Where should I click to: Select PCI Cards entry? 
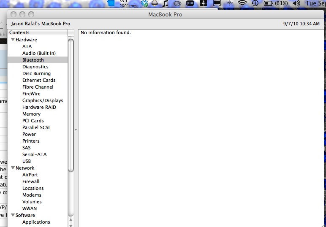pos(33,121)
